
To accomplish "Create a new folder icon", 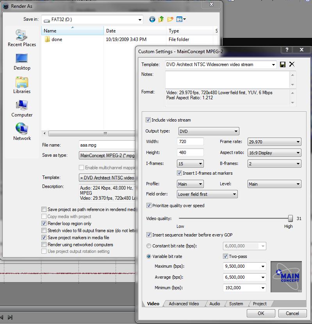I will point(170,20).
